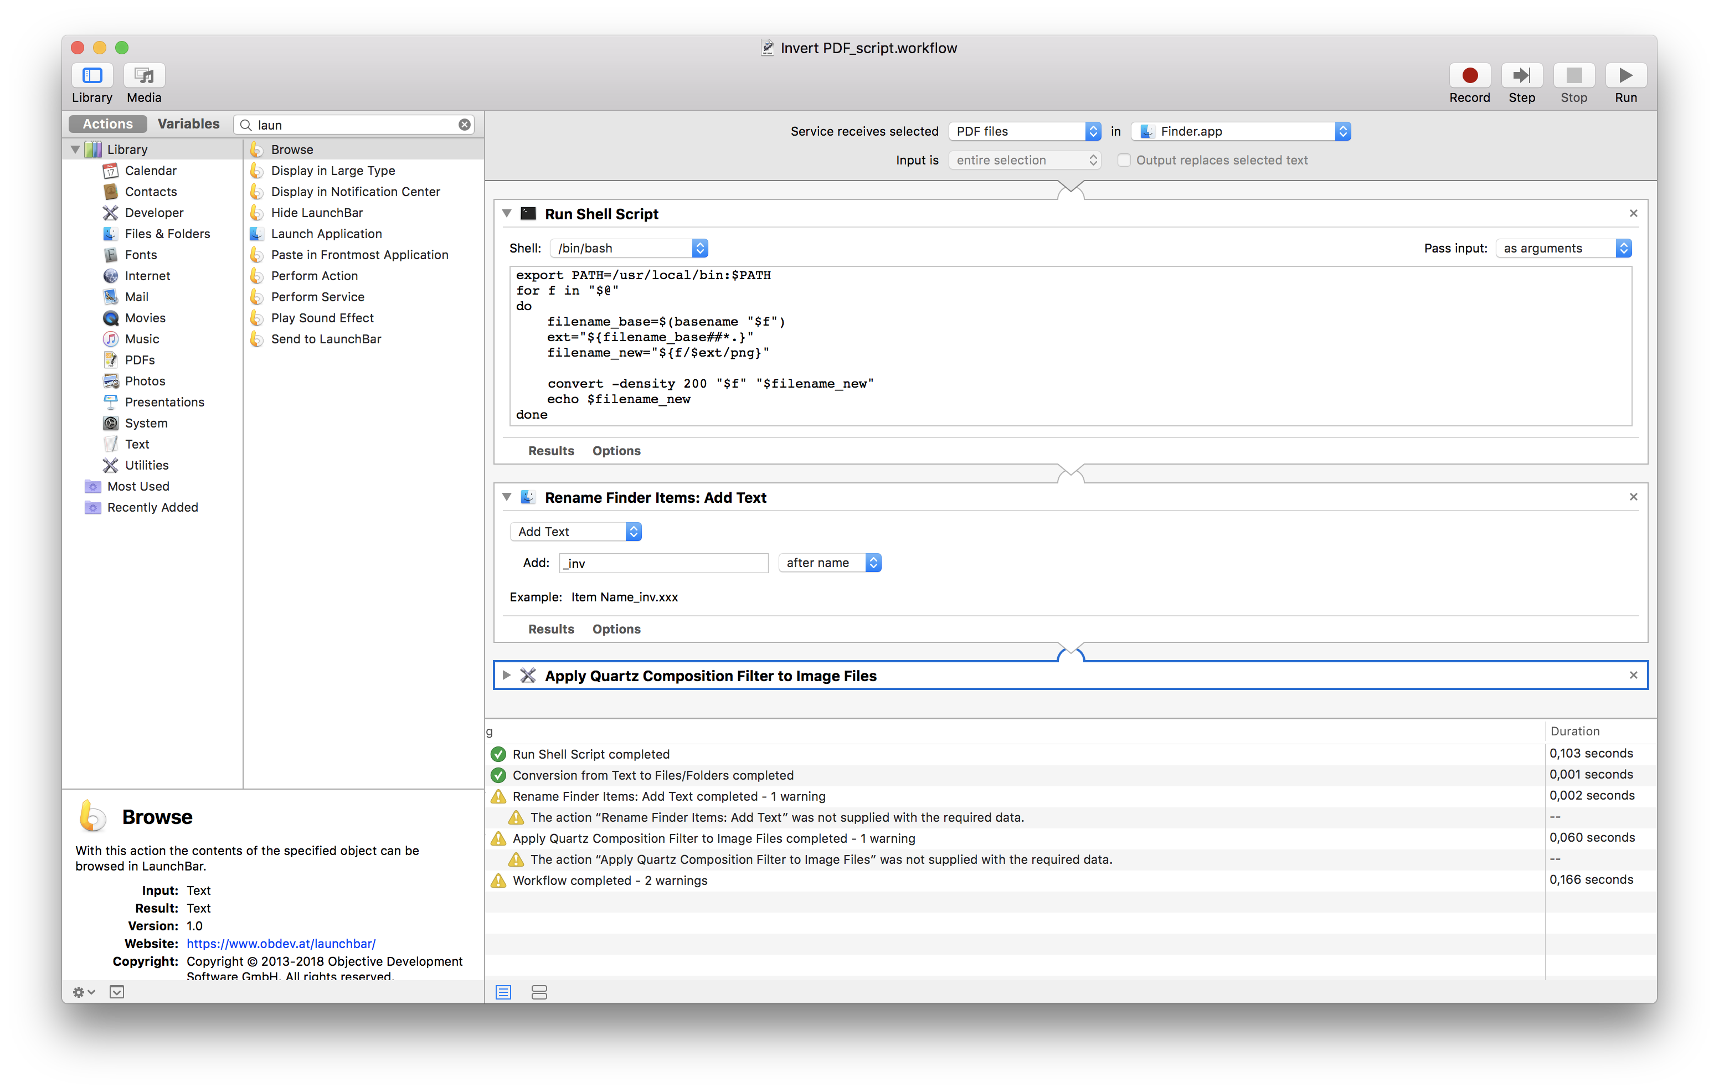Select the Send to LaunchBar action
The image size is (1719, 1092).
[x=326, y=339]
